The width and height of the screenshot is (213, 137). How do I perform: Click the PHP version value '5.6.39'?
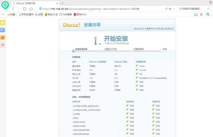[x=143, y=70]
